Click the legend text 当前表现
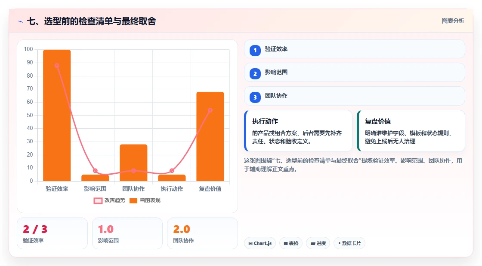The width and height of the screenshot is (482, 266). pyautogui.click(x=150, y=200)
